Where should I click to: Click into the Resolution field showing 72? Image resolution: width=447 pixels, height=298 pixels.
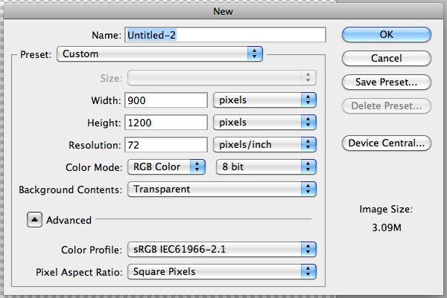point(166,145)
